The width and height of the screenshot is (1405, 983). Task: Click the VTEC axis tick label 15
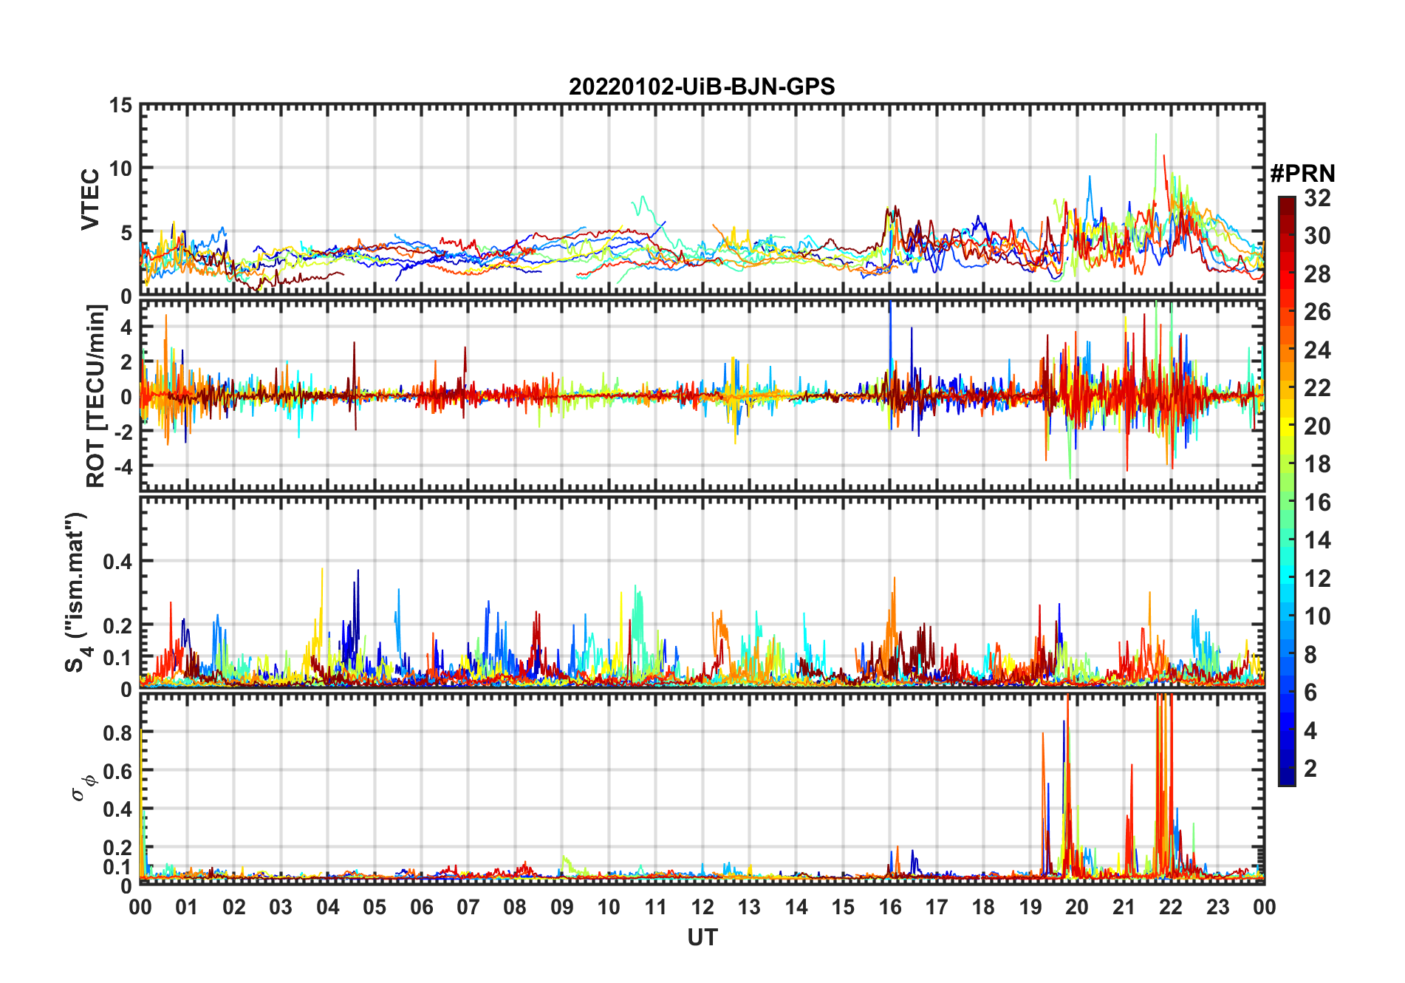pyautogui.click(x=120, y=106)
